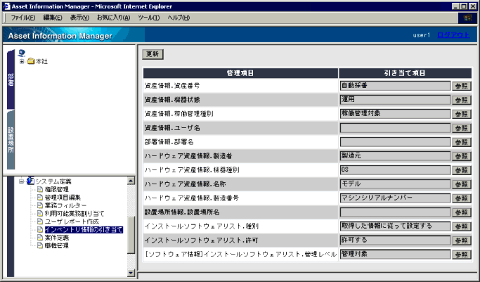Image resolution: width=480 pixels, height=282 pixels.
Task: Click the document icon beside 利用可能業務割り当て
Action: (x=40, y=213)
